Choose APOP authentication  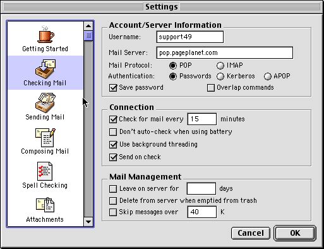267,76
